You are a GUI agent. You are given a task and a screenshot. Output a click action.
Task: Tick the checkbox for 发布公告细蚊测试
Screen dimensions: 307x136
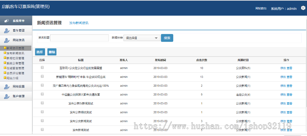point(42,112)
